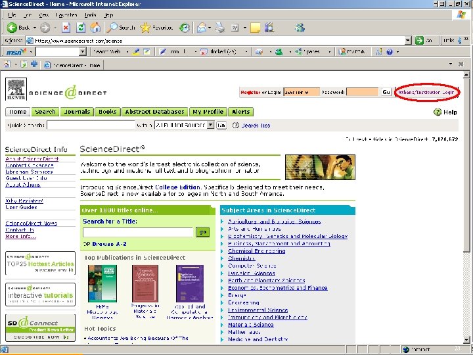Click the Internet zone globe in status bar
473x355 pixels.
coord(406,350)
